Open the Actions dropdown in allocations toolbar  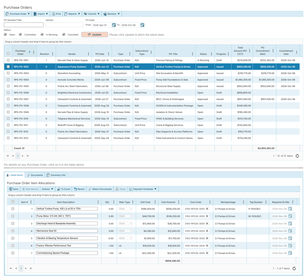coord(47,189)
